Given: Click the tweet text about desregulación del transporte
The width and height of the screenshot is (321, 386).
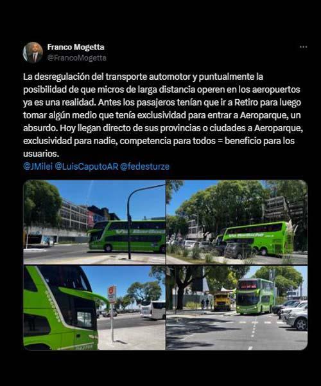Looking at the screenshot, I should tap(162, 115).
